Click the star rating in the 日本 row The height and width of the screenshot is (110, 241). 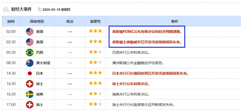pos(95,73)
